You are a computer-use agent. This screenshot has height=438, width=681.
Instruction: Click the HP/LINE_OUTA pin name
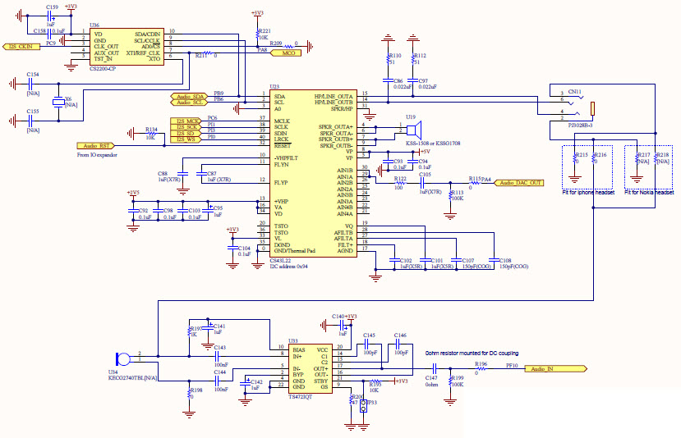point(334,96)
